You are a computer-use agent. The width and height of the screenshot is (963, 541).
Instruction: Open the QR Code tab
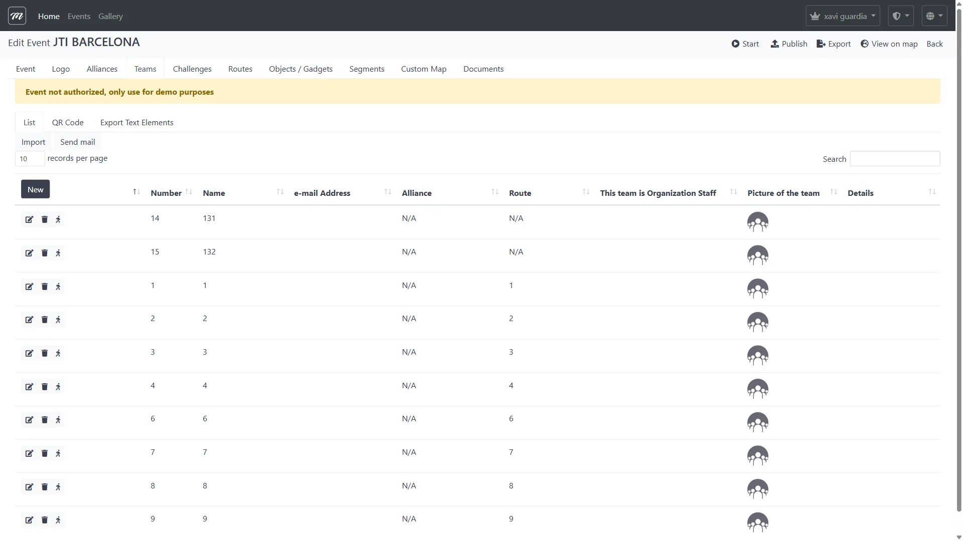click(x=68, y=122)
